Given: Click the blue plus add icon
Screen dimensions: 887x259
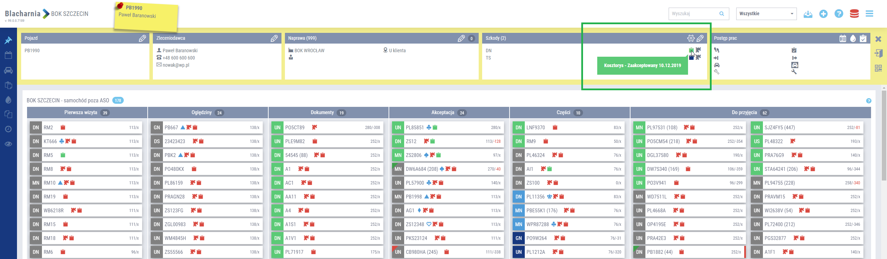Looking at the screenshot, I should point(823,14).
